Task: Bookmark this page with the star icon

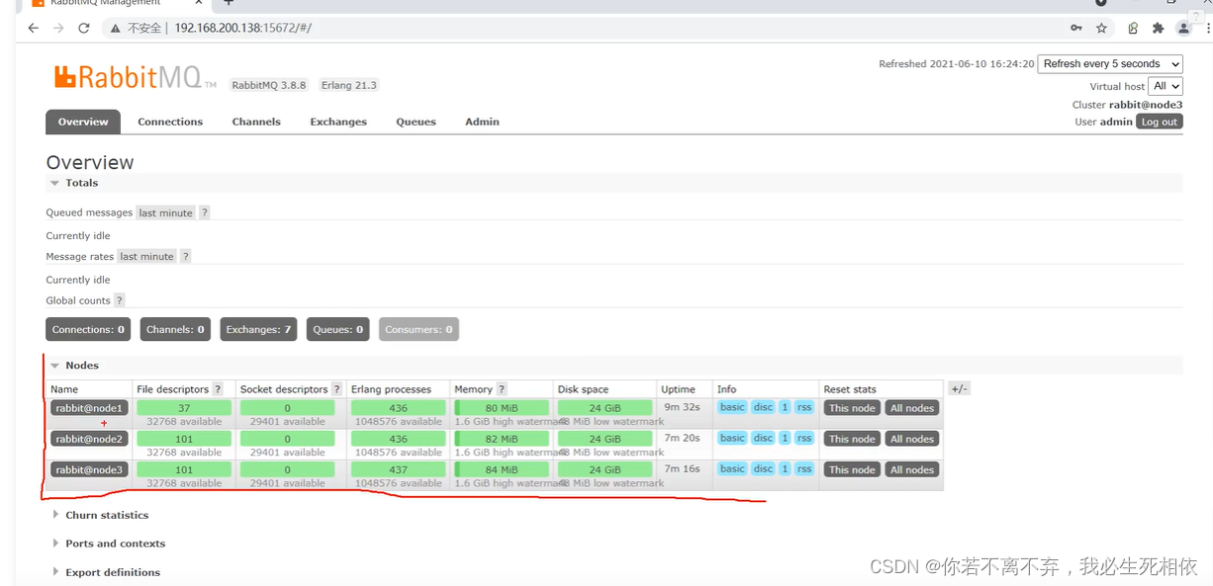Action: [x=1101, y=29]
